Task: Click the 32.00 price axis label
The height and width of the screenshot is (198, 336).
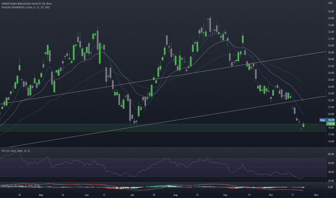Action: [x=331, y=32]
